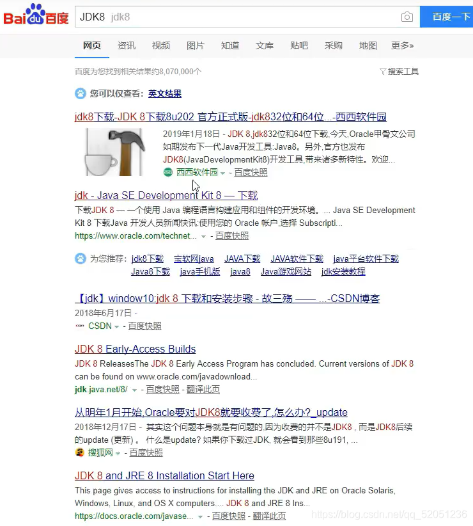Click recommended search java8
The image size is (473, 526).
click(240, 272)
